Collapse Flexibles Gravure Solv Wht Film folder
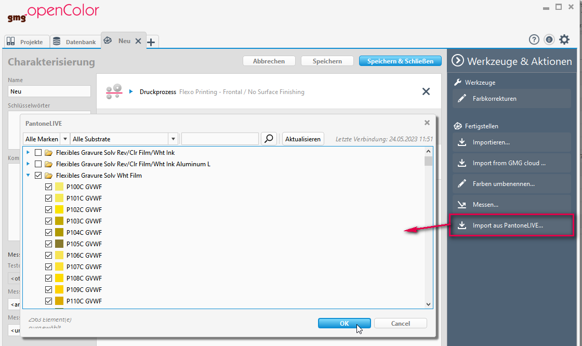The height and width of the screenshot is (346, 582). tap(28, 175)
